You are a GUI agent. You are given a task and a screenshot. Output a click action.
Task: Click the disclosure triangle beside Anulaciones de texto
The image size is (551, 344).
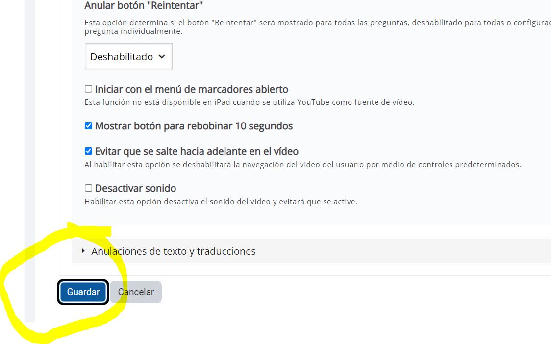[83, 251]
